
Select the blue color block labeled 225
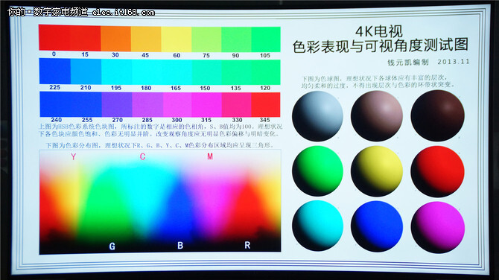tap(54, 71)
